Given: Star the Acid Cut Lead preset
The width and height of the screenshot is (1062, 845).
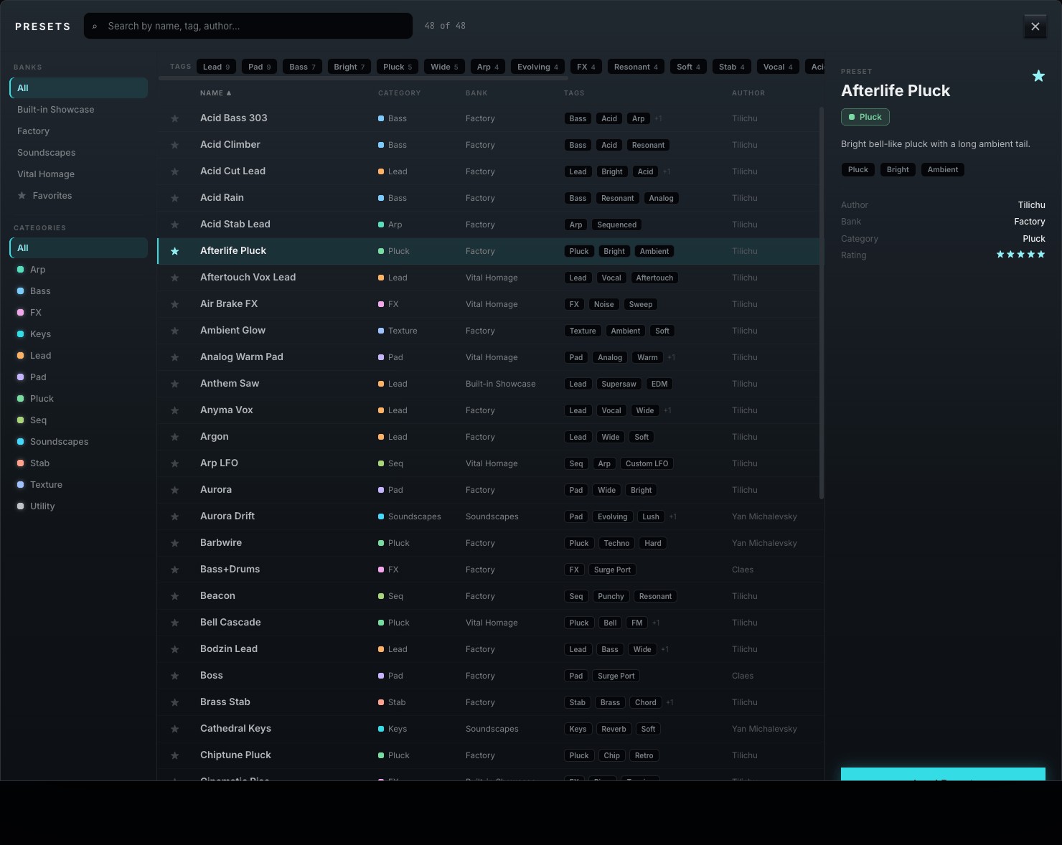Looking at the screenshot, I should coord(174,171).
